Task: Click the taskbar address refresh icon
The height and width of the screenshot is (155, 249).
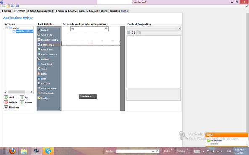Action: tap(157, 151)
